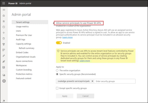Screen dimensions: 148x103
Task: Toggle the Enabled switch off
Action: pos(59,43)
